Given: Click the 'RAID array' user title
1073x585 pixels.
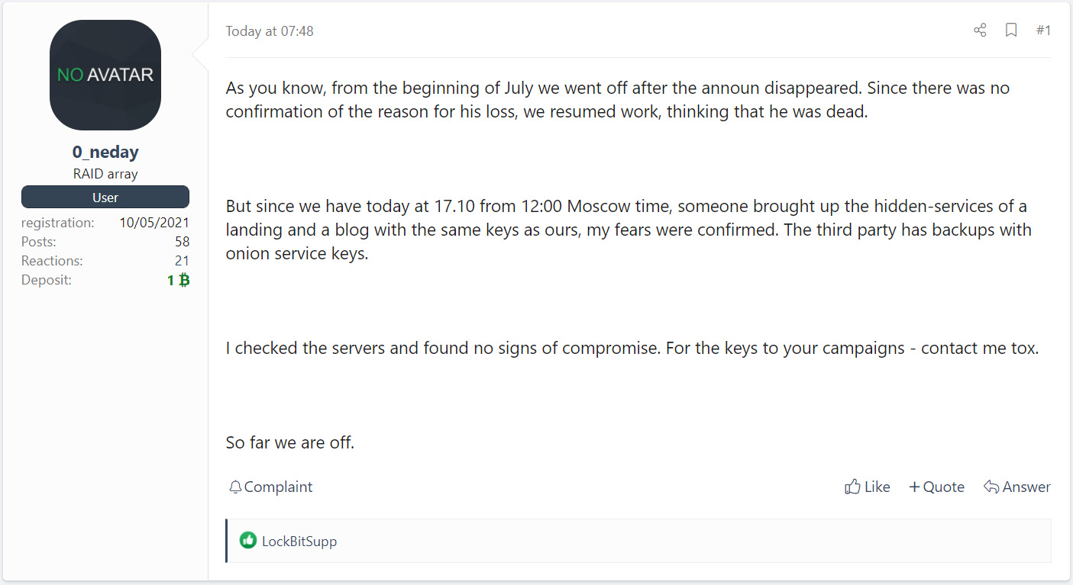Looking at the screenshot, I should pos(105,173).
